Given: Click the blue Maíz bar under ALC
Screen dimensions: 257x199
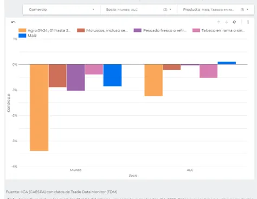Looking at the screenshot, I should tap(227, 63).
